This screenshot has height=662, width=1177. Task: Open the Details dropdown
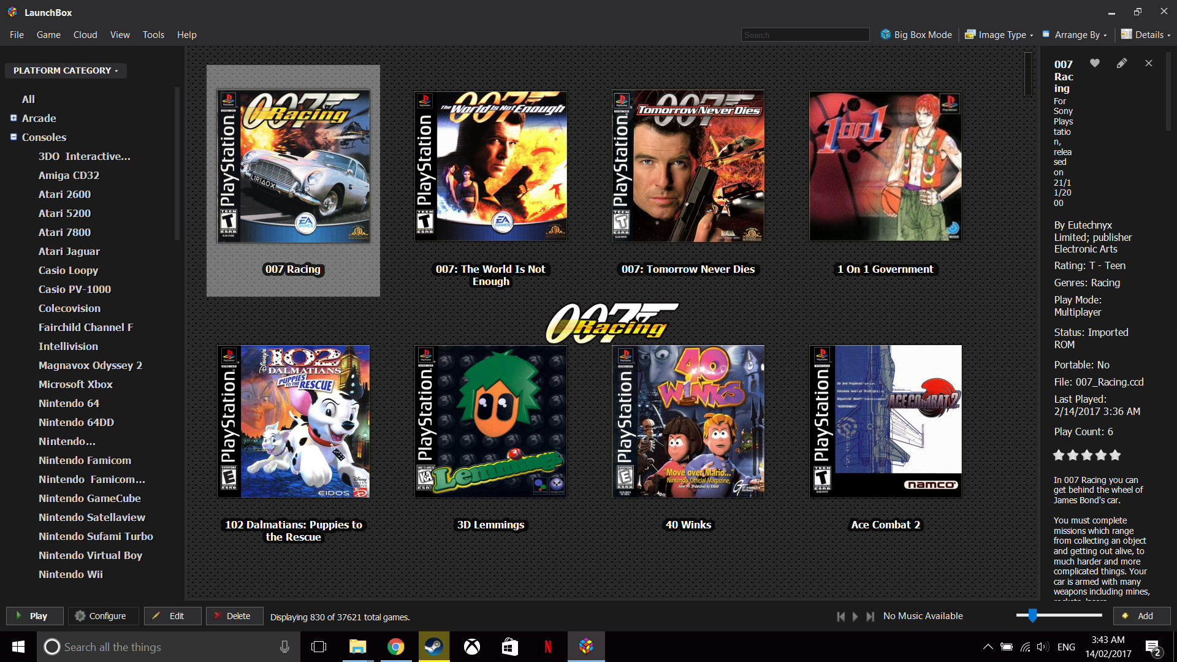coord(1146,35)
